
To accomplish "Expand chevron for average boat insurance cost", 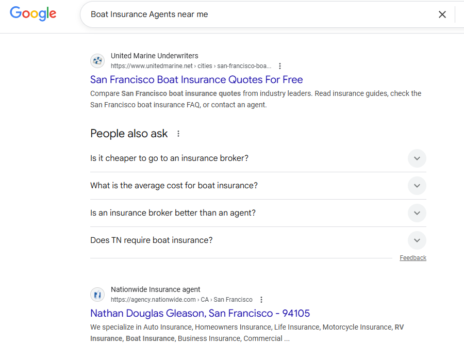I will tap(417, 186).
